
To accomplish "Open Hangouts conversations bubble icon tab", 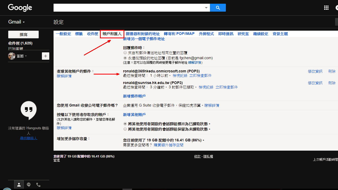I will [x=29, y=185].
